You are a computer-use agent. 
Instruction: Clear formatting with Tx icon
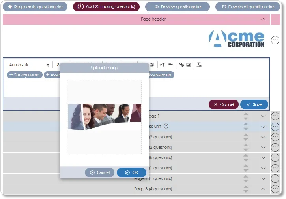[x=199, y=64]
